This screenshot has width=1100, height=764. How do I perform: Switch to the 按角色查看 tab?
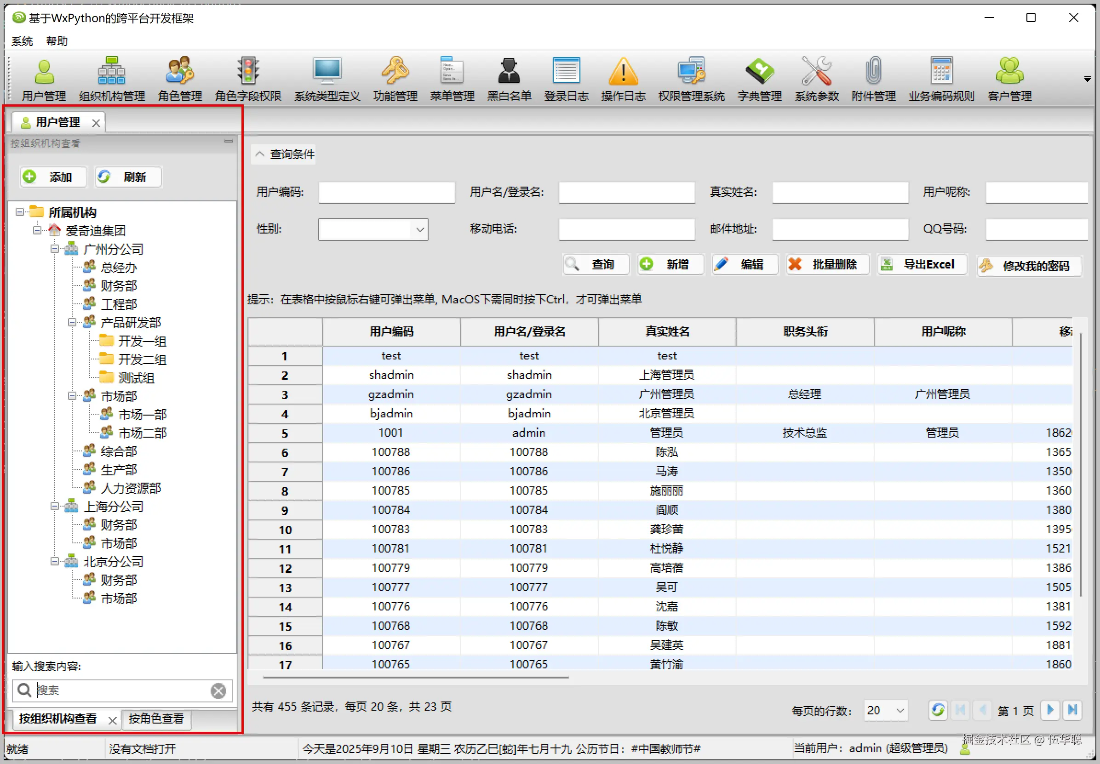click(x=156, y=718)
